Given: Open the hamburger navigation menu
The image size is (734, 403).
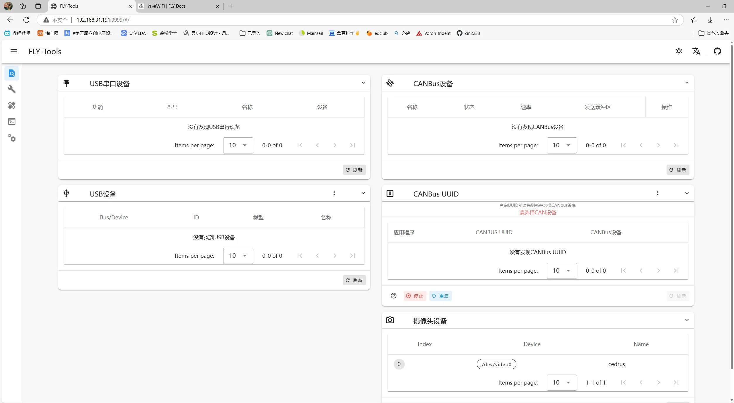Looking at the screenshot, I should tap(14, 51).
